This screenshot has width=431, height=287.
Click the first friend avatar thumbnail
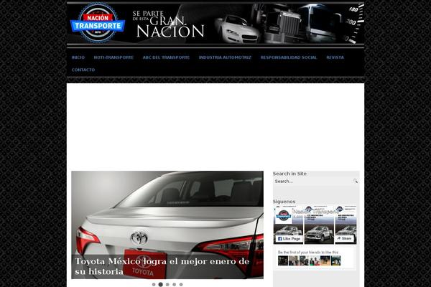283,260
